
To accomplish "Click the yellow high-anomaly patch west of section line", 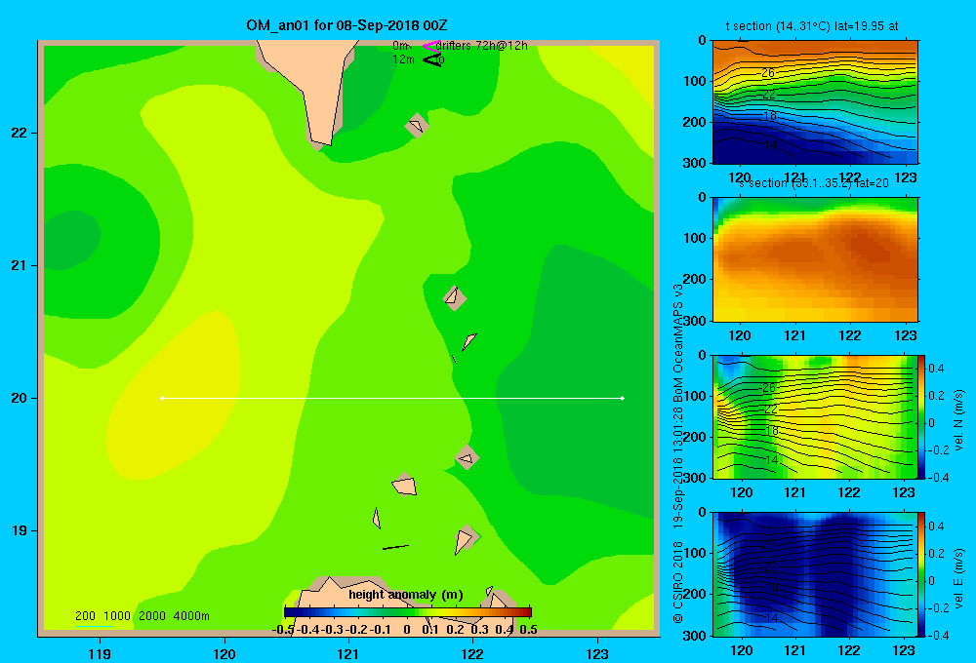I will point(178,396).
